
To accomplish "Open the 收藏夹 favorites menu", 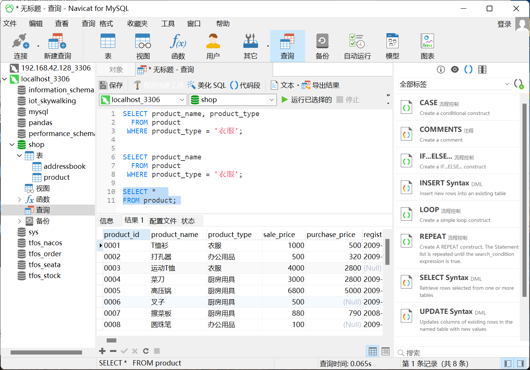I will 137,24.
